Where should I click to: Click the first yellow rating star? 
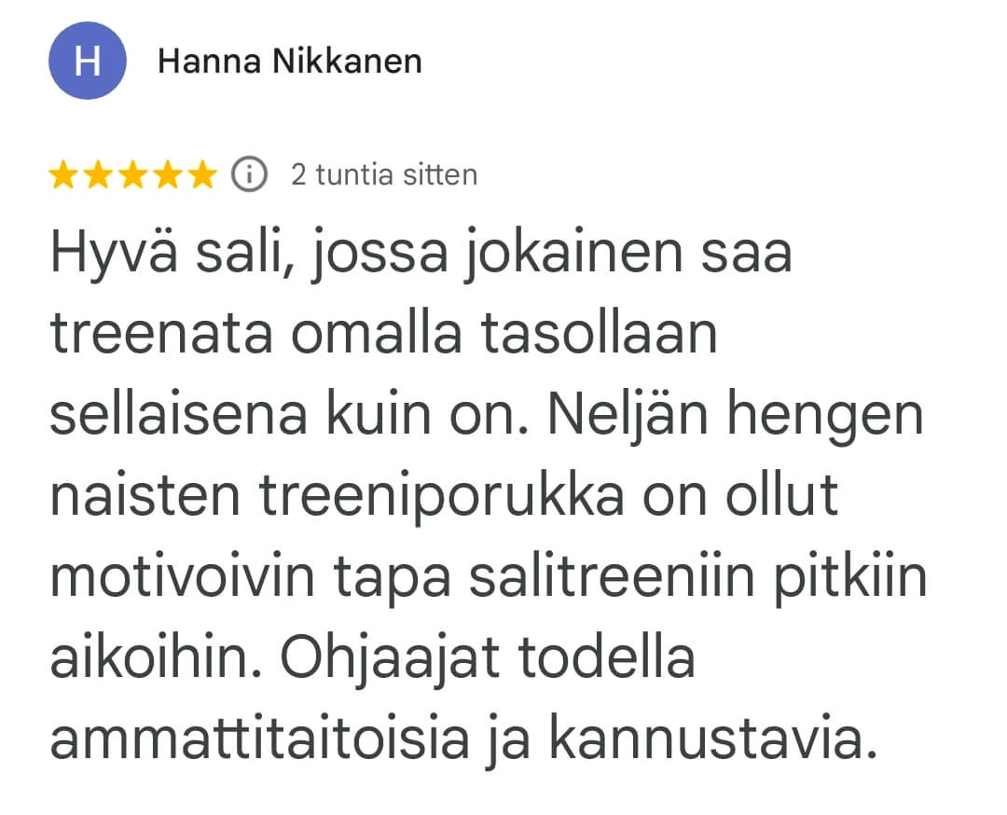pyautogui.click(x=63, y=174)
